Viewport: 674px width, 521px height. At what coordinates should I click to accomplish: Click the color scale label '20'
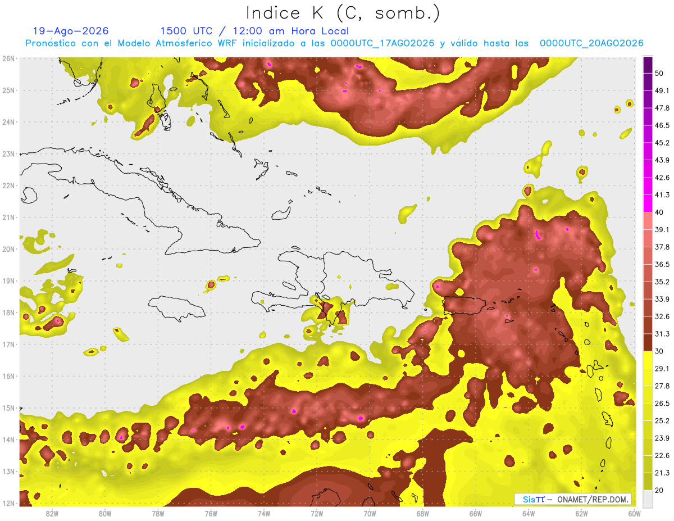(x=659, y=490)
